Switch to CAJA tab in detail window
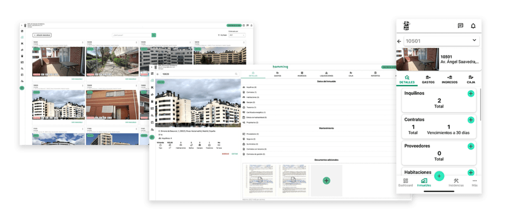Image resolution: width=516 pixels, height=222 pixels. point(351,75)
